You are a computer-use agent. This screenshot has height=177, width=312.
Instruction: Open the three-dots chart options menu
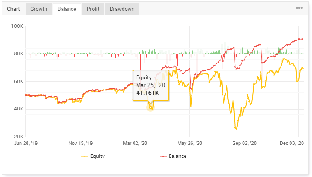pos(299,8)
